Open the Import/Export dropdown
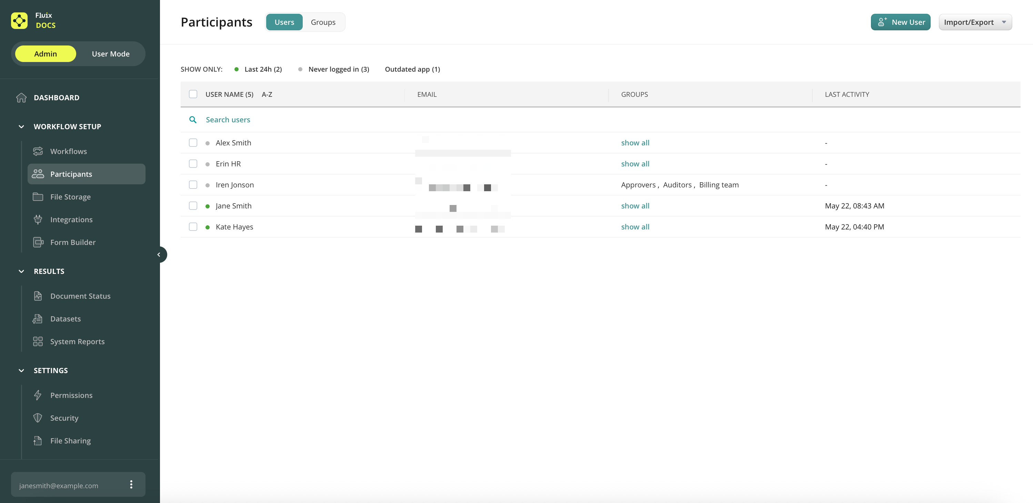The width and height of the screenshot is (1033, 503). click(x=975, y=22)
